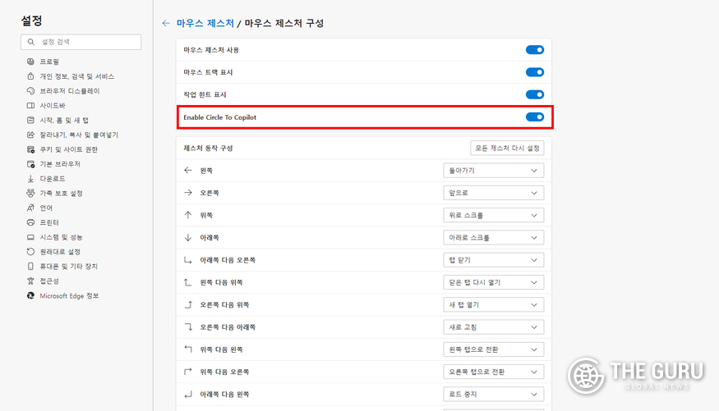Image resolution: width=719 pixels, height=411 pixels.
Task: Open the 왼쪽 gesture dropdown (돌아가기)
Action: (492, 171)
